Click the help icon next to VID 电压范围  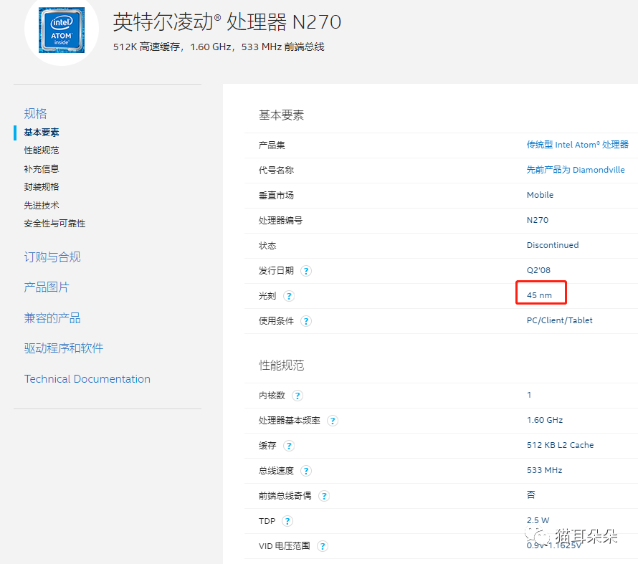323,546
